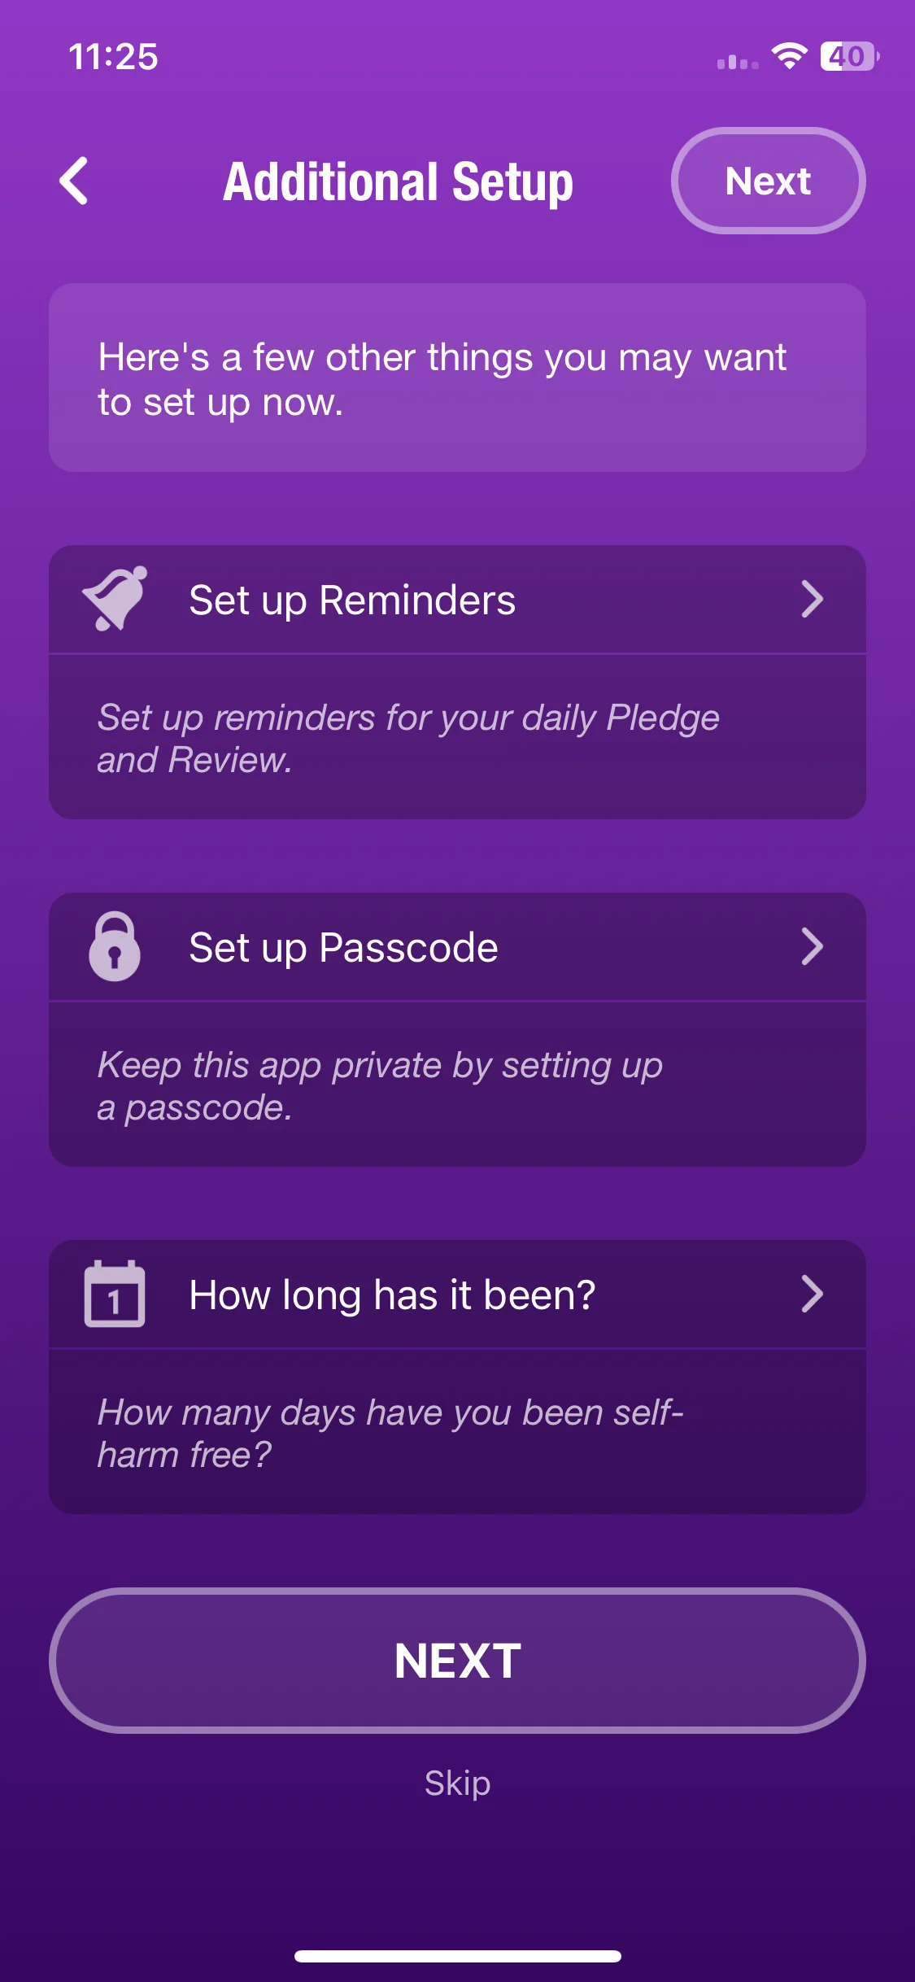Tap the clock time in status bar
The height and width of the screenshot is (1982, 915).
click(x=113, y=57)
